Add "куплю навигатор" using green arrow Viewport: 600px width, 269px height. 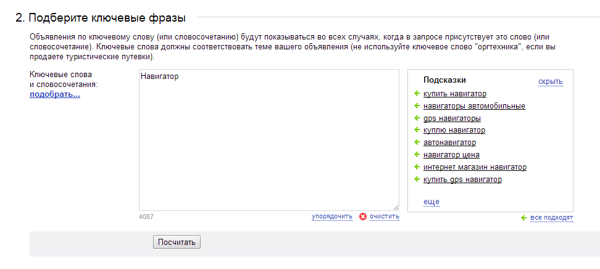[x=417, y=130]
